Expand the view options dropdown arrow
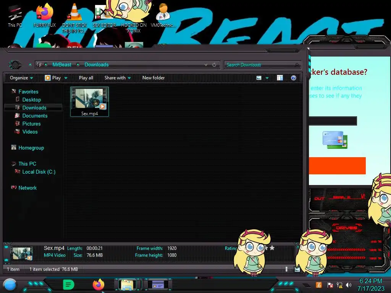 coord(267,78)
